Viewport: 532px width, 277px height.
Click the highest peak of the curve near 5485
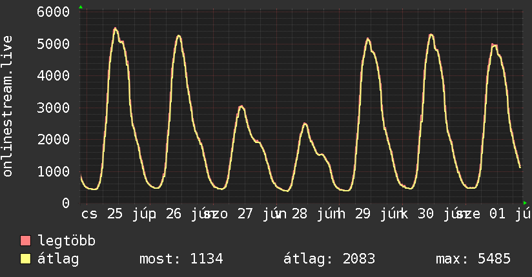pyautogui.click(x=116, y=28)
